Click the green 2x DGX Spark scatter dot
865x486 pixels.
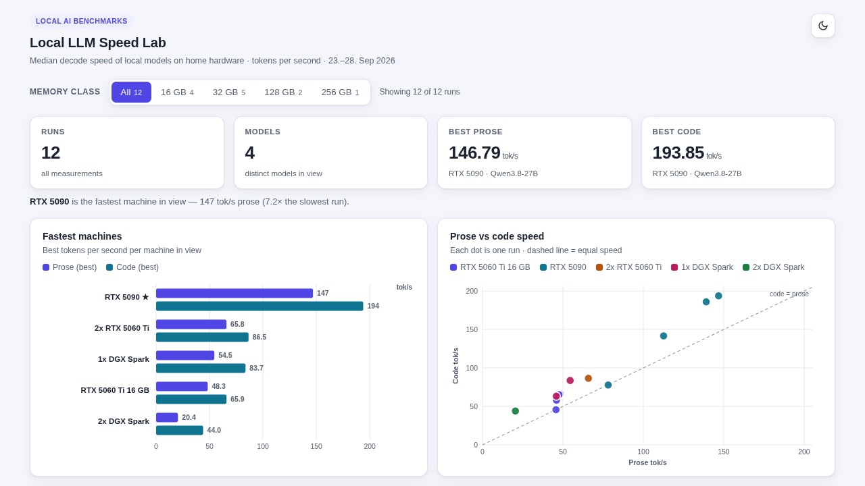[x=516, y=411]
